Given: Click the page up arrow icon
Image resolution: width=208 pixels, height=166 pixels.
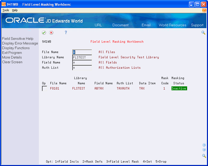Looking at the screenshot, I should click(x=204, y=145).
